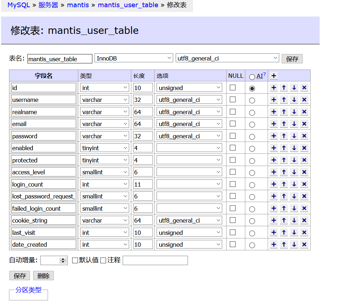Remove the username field row
Screen dimensions: 351x304
click(304, 100)
